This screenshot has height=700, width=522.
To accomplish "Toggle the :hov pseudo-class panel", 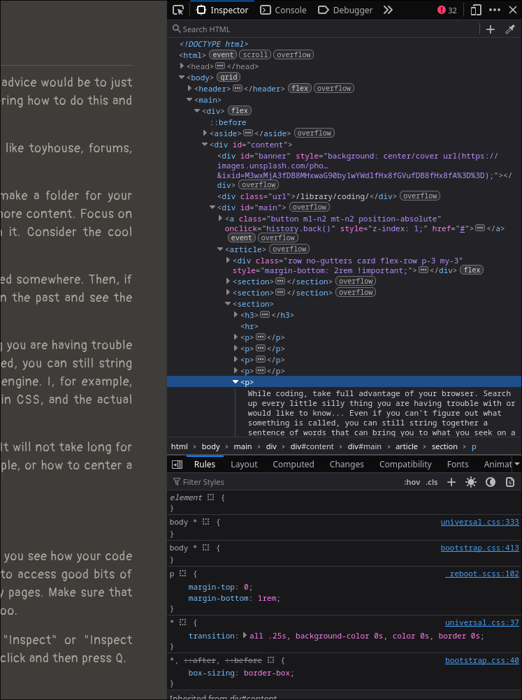I will [412, 482].
